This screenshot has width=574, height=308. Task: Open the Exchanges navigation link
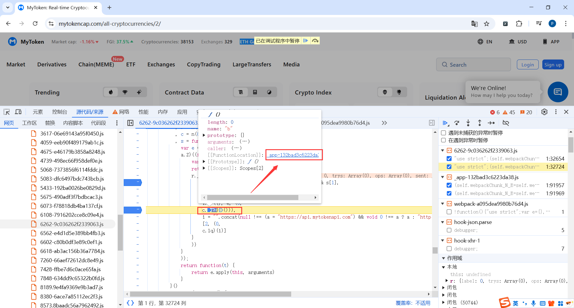(161, 64)
